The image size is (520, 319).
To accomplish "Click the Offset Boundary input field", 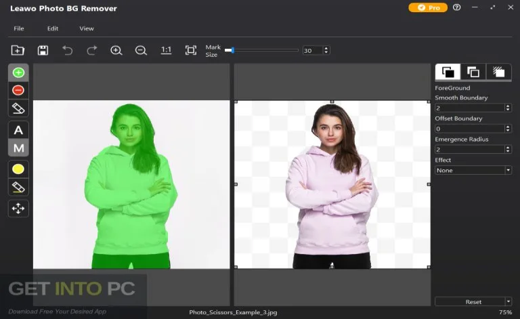I will point(469,129).
